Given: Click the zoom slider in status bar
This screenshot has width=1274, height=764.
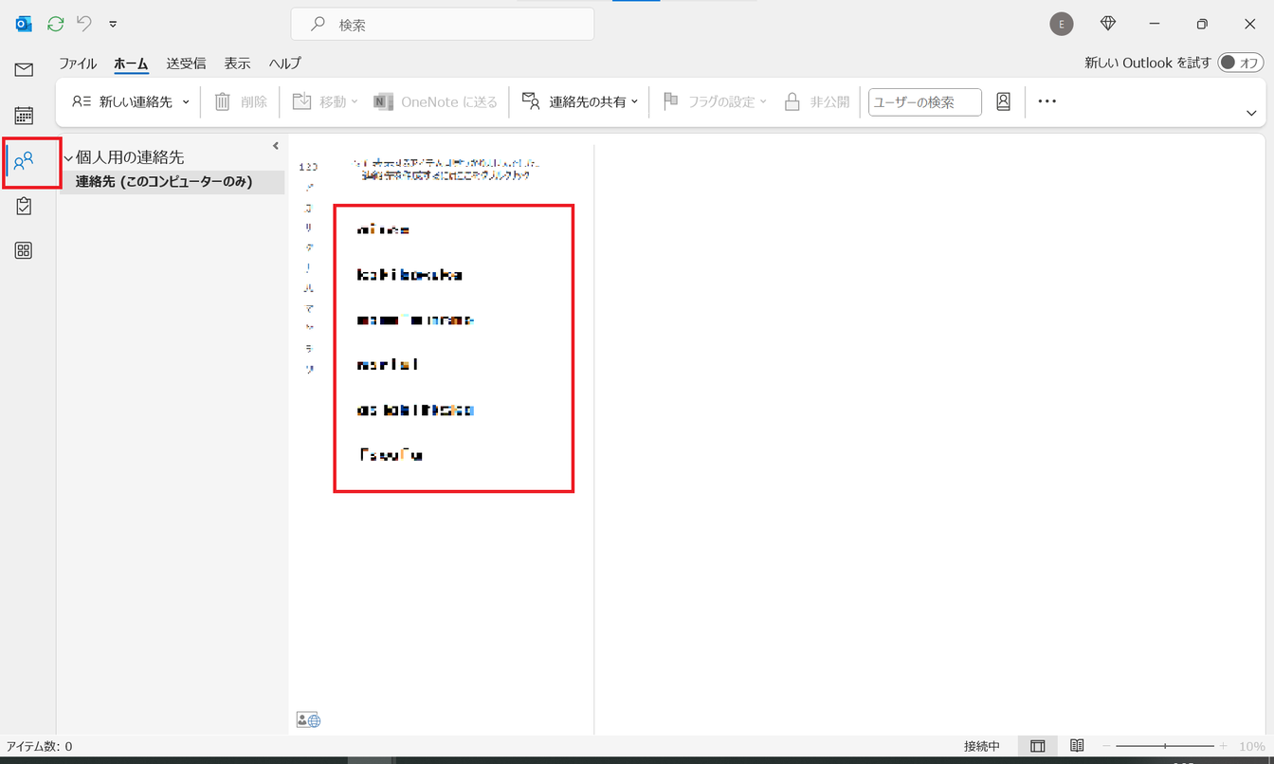Looking at the screenshot, I should click(x=1164, y=746).
